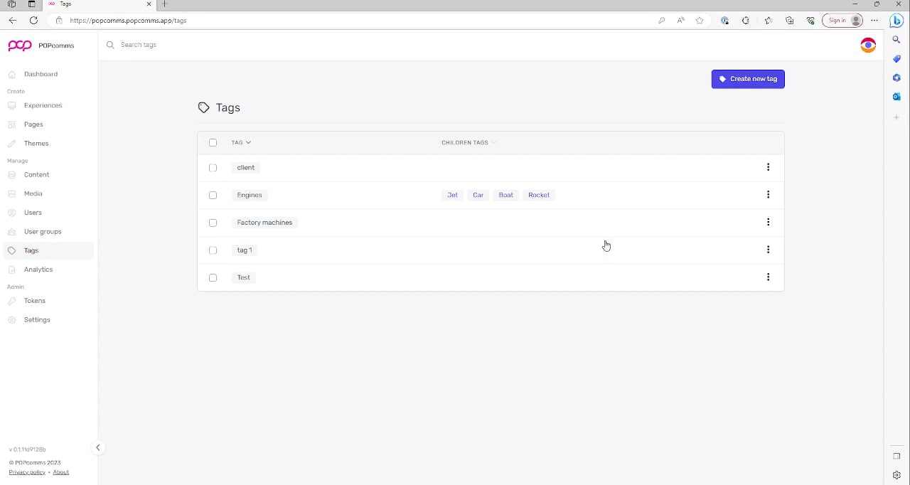Open browser Collections icon
Screen dimensions: 910x485
(x=789, y=21)
